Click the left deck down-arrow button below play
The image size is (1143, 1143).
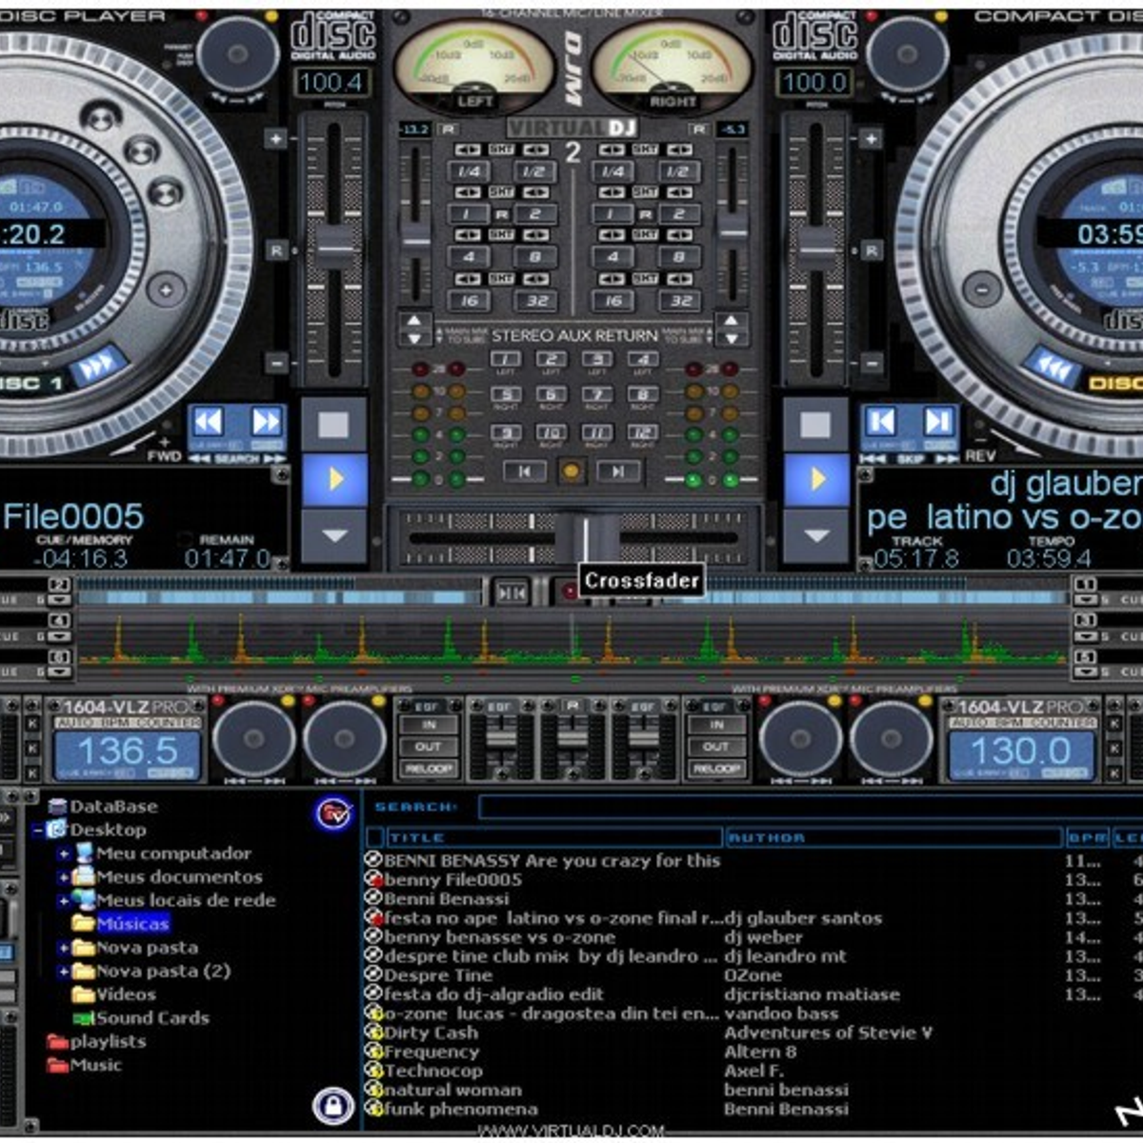point(333,535)
